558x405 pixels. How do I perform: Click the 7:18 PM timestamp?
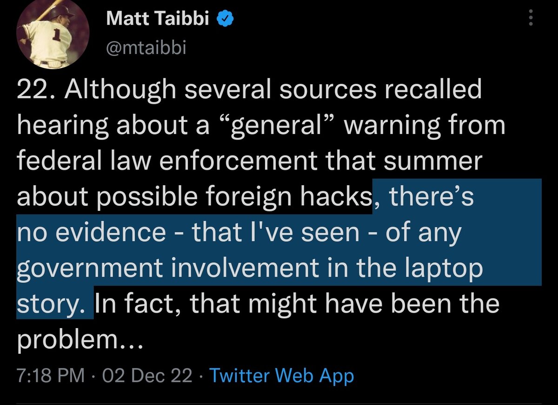coord(51,376)
